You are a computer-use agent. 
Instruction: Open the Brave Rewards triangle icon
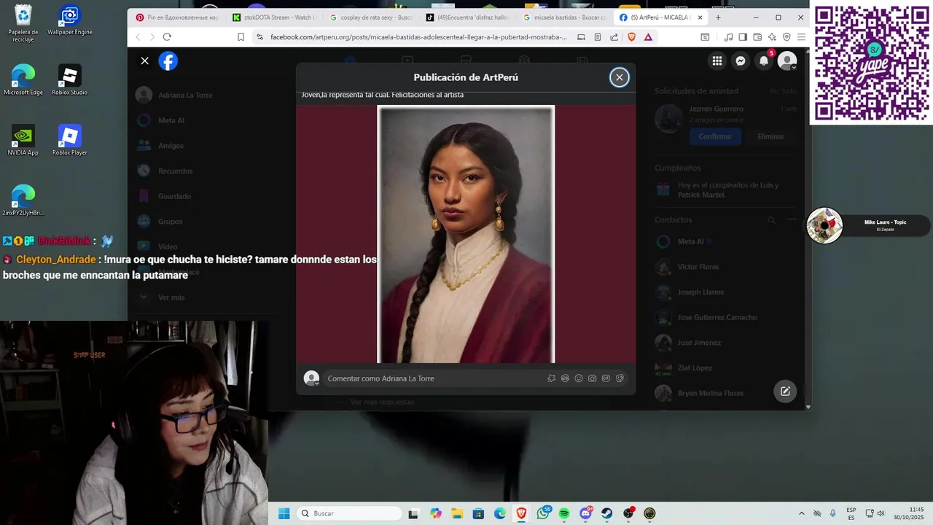pyautogui.click(x=647, y=37)
